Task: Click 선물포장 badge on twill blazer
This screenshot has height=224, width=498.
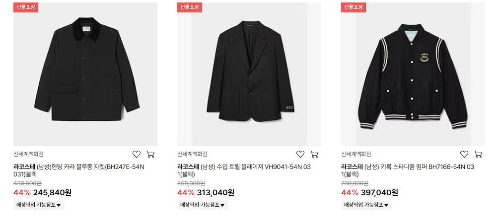Action: (190, 7)
